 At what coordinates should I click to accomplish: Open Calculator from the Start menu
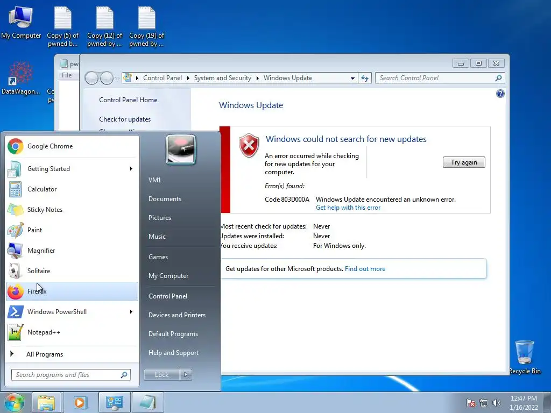(x=72, y=189)
